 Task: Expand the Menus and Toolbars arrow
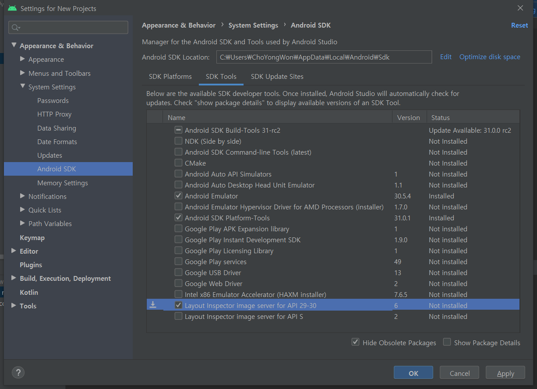23,73
